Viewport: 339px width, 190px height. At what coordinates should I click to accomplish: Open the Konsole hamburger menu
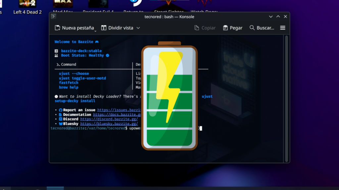point(282,28)
